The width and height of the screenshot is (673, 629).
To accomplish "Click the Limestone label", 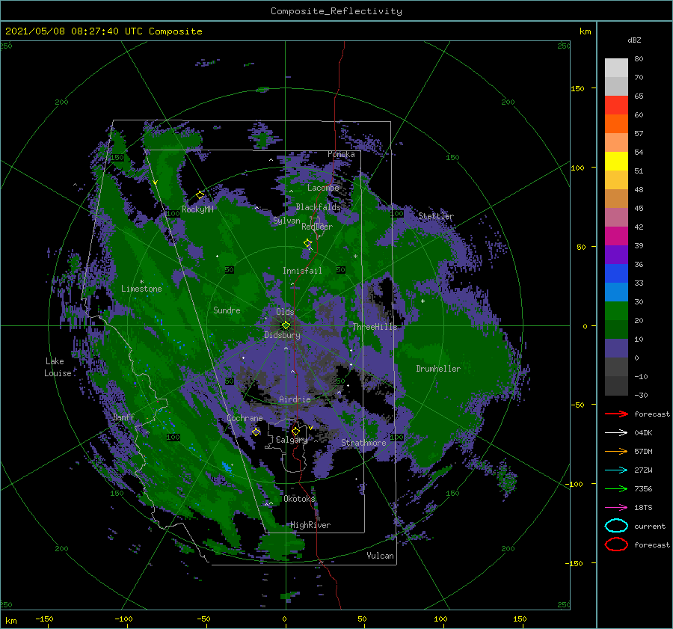I will (141, 289).
